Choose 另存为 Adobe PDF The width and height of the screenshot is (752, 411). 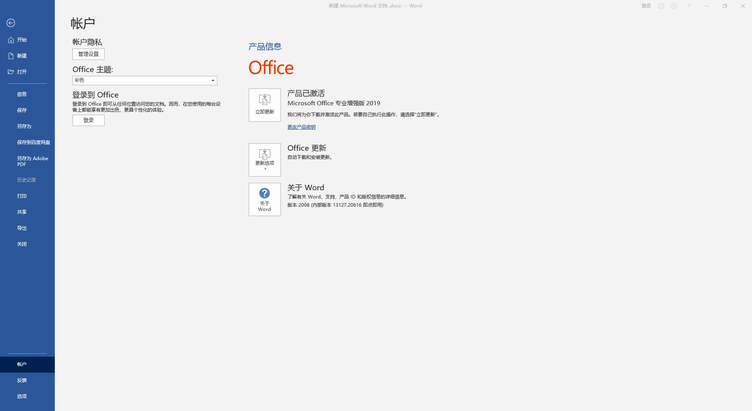[x=27, y=161]
